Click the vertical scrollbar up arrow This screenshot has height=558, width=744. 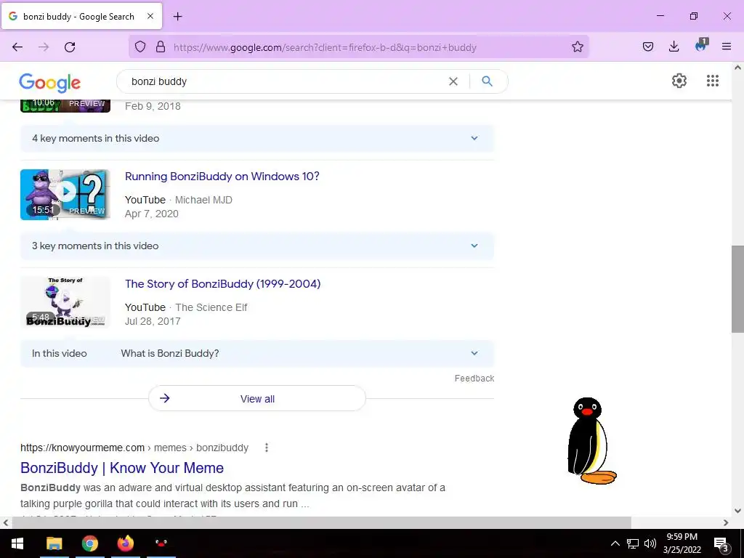click(737, 68)
